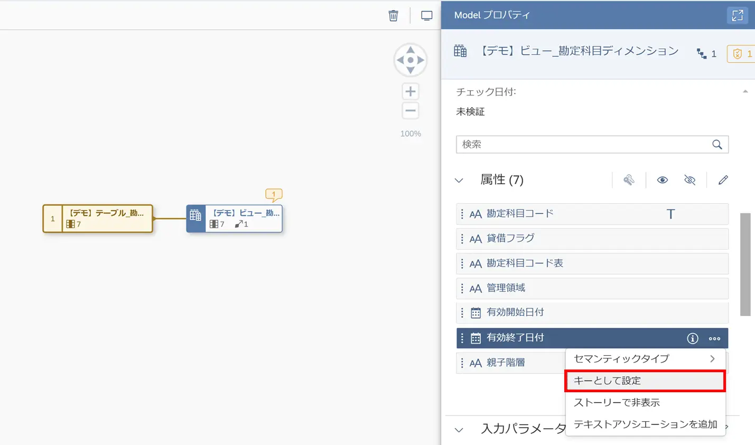Click the comment bubble above view node
This screenshot has height=445, width=755.
(x=274, y=195)
